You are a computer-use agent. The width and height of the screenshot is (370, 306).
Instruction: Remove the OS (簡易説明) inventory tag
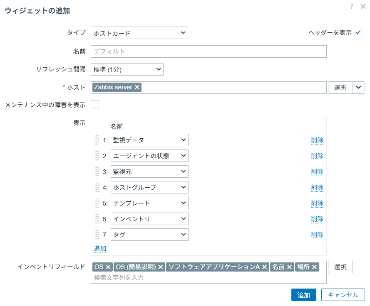[x=161, y=267]
